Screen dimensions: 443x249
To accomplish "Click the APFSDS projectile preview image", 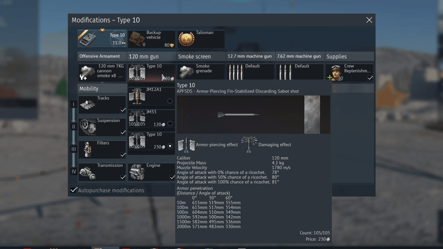I will [x=253, y=115].
